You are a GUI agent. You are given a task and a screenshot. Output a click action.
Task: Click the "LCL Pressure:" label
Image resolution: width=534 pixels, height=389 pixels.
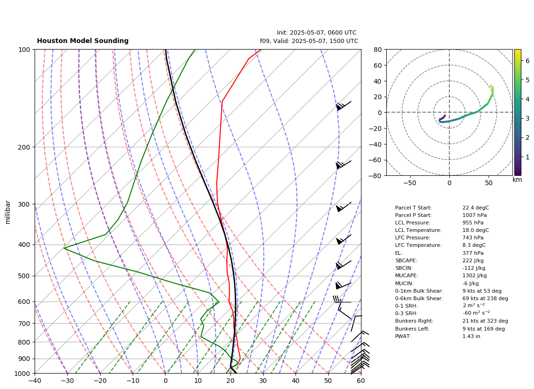tap(412, 223)
